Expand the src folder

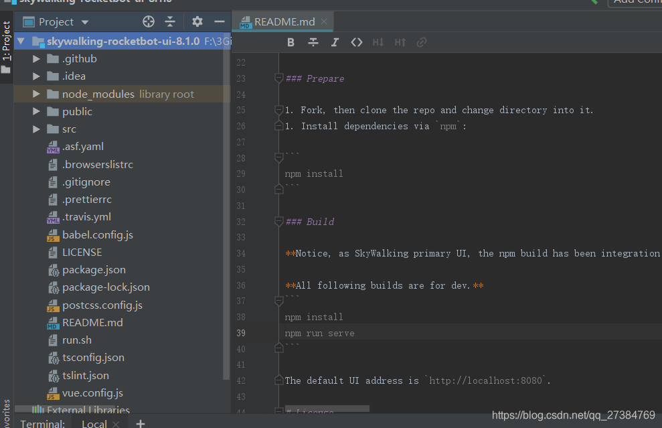click(36, 129)
